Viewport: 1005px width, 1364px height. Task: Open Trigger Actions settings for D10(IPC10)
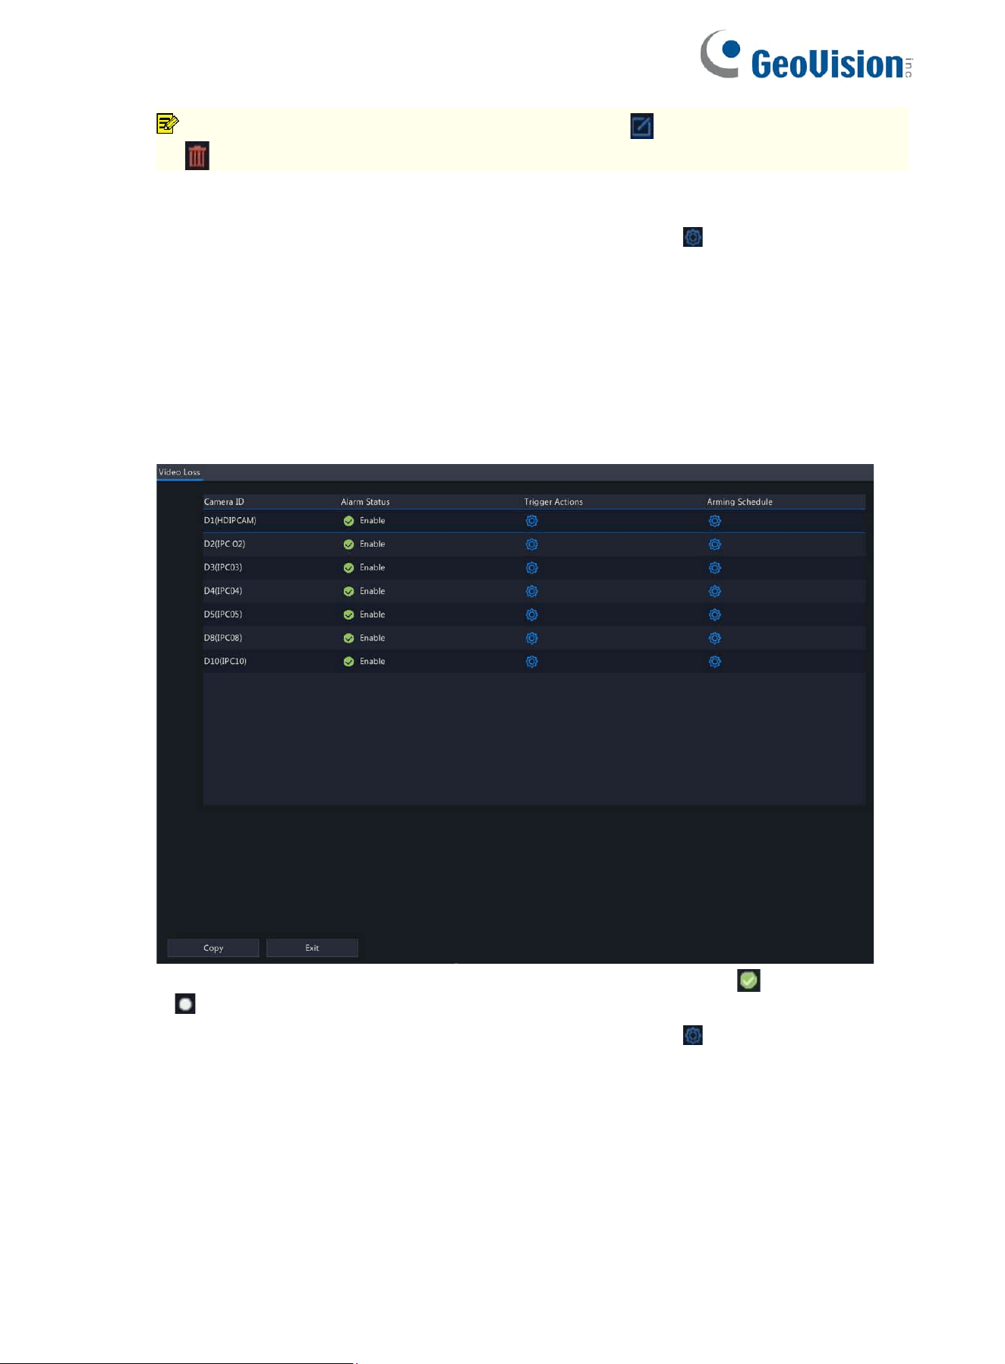[x=531, y=662]
